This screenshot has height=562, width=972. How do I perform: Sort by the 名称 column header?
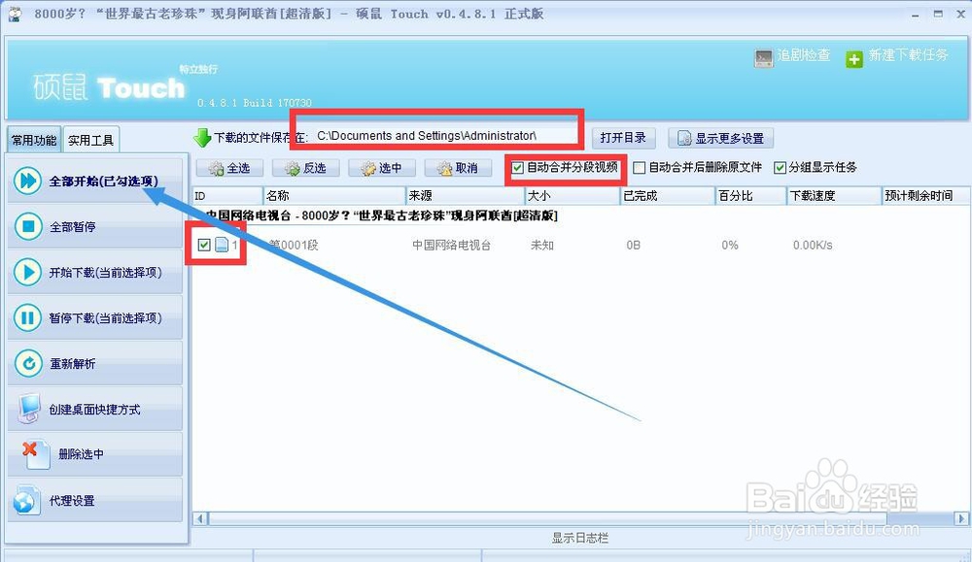coord(334,196)
